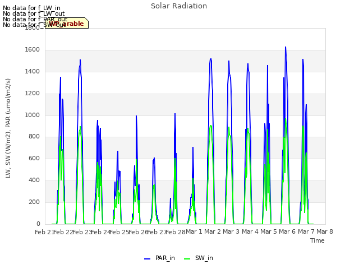Click the 1200 y-axis tick label
The image size is (359, 269).
point(33,94)
